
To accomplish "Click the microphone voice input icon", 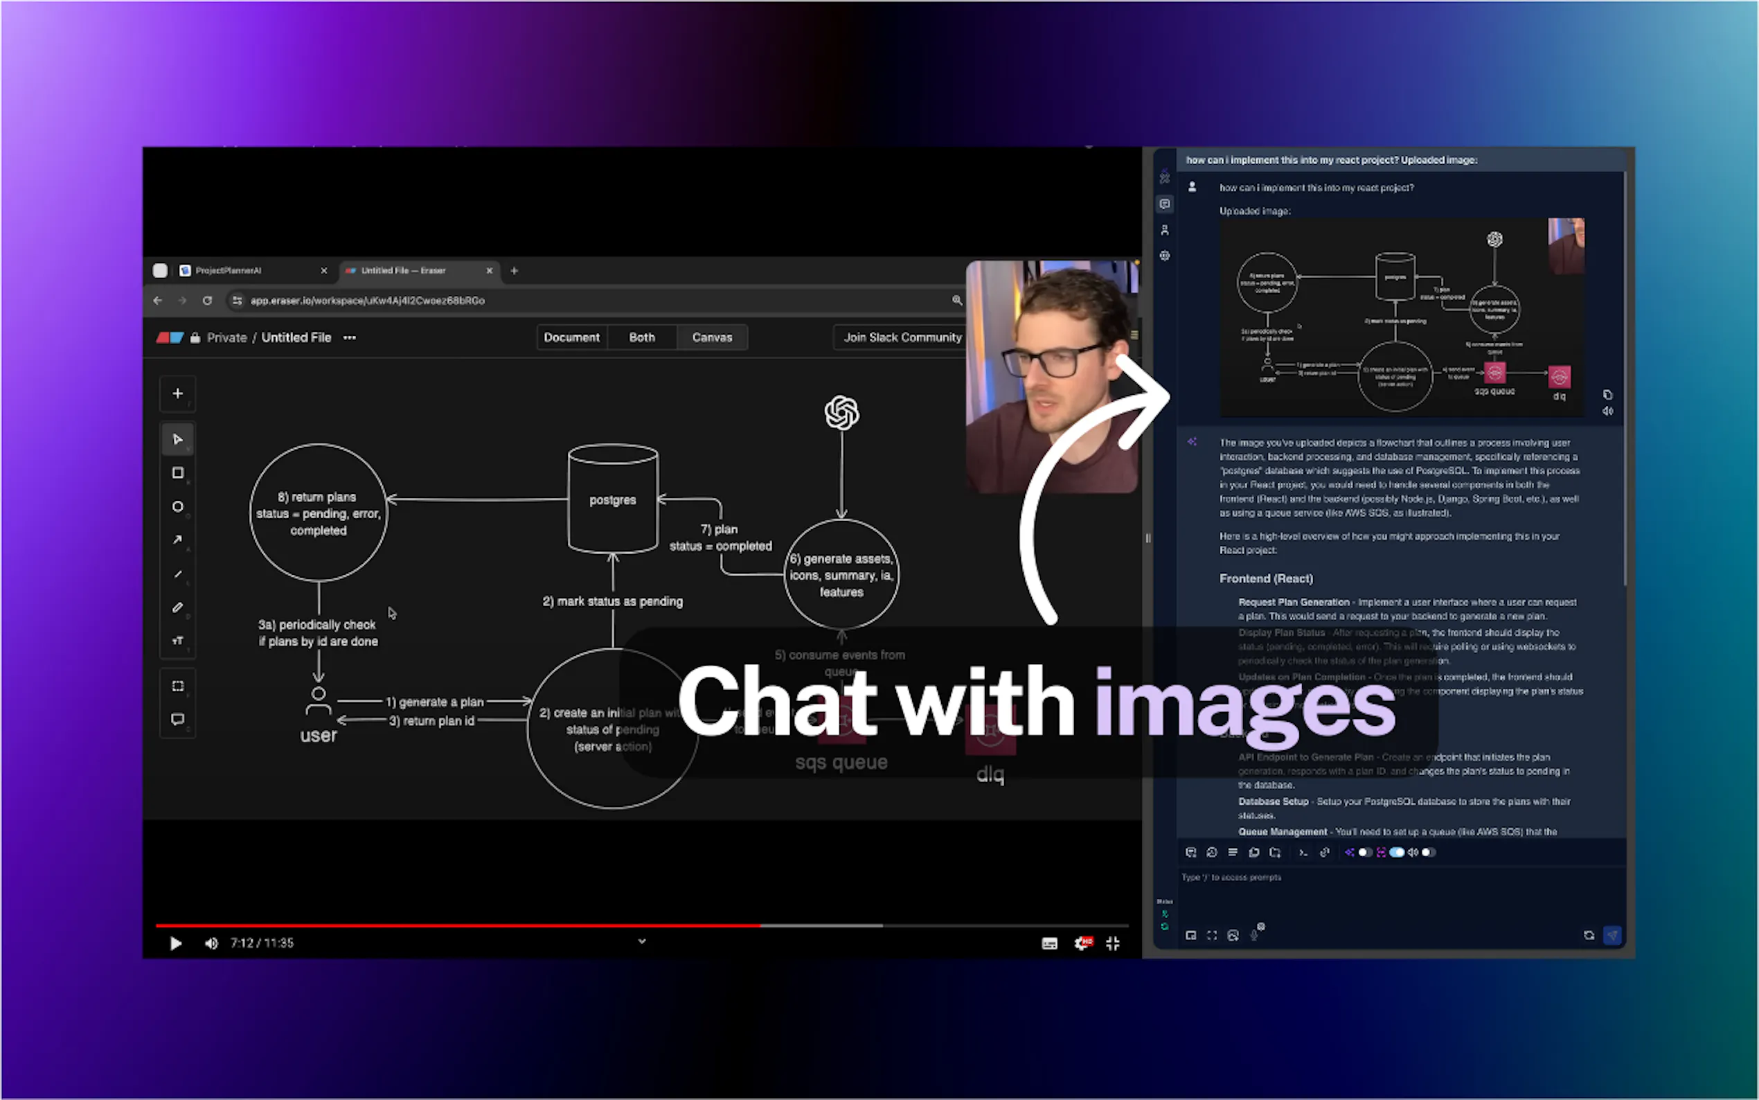I will coord(1254,936).
